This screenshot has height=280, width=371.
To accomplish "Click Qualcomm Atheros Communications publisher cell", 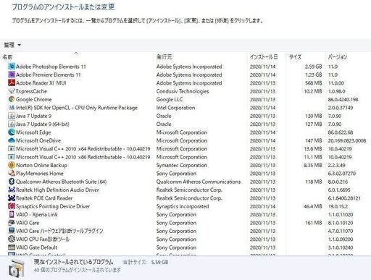I will click(199, 182).
